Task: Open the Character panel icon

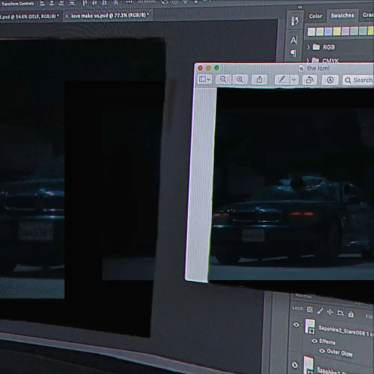Action: point(294,40)
